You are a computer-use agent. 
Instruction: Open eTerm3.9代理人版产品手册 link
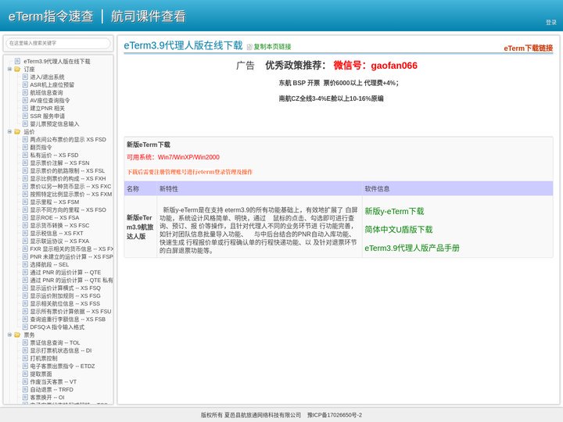[x=412, y=248]
